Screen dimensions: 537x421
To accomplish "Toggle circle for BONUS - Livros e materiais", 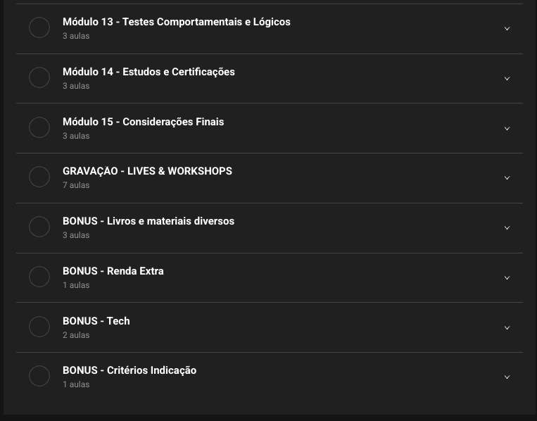I will point(39,227).
